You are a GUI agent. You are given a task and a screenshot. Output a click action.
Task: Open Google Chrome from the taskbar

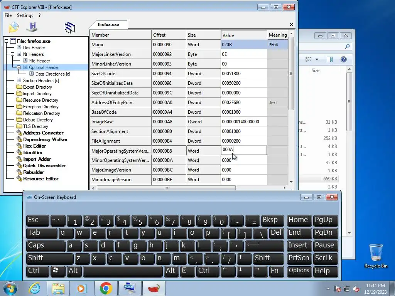point(106,288)
